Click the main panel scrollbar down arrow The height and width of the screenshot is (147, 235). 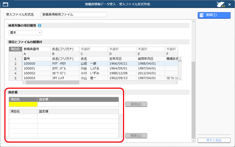[193, 140]
